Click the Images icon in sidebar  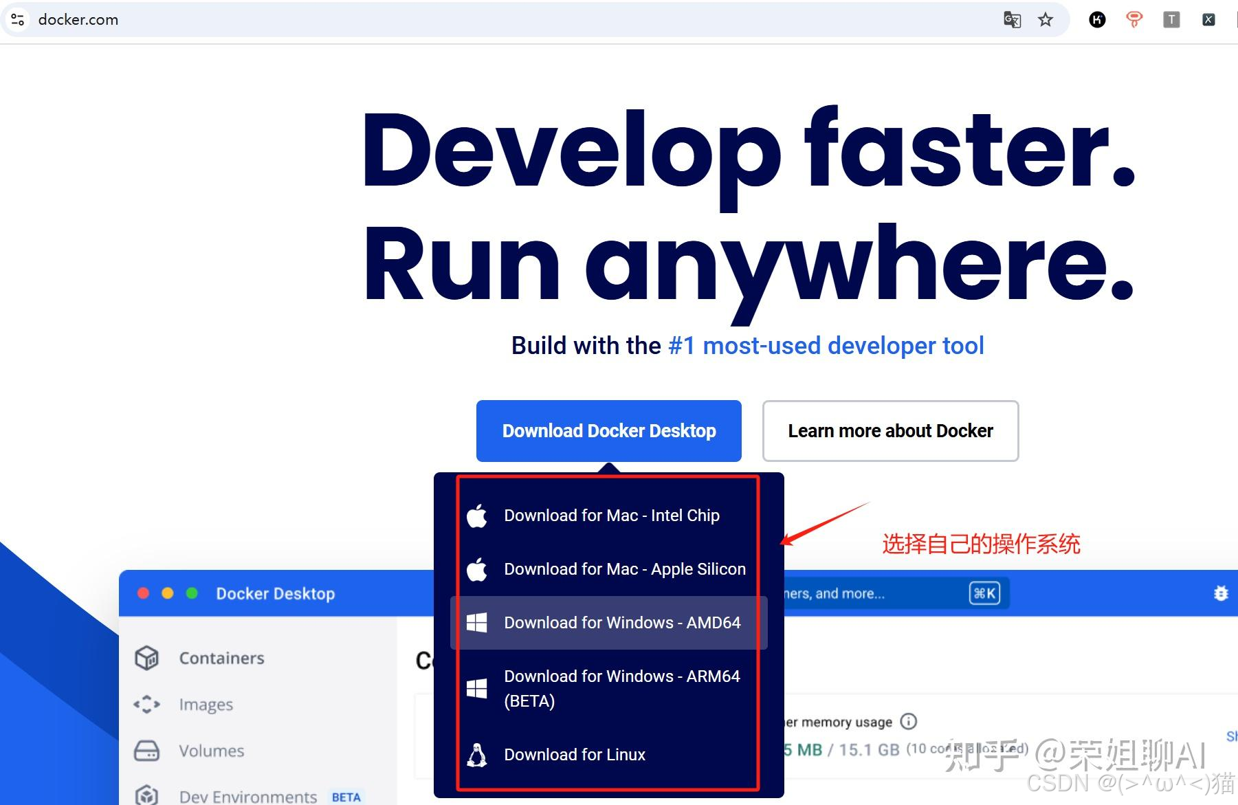pos(146,705)
